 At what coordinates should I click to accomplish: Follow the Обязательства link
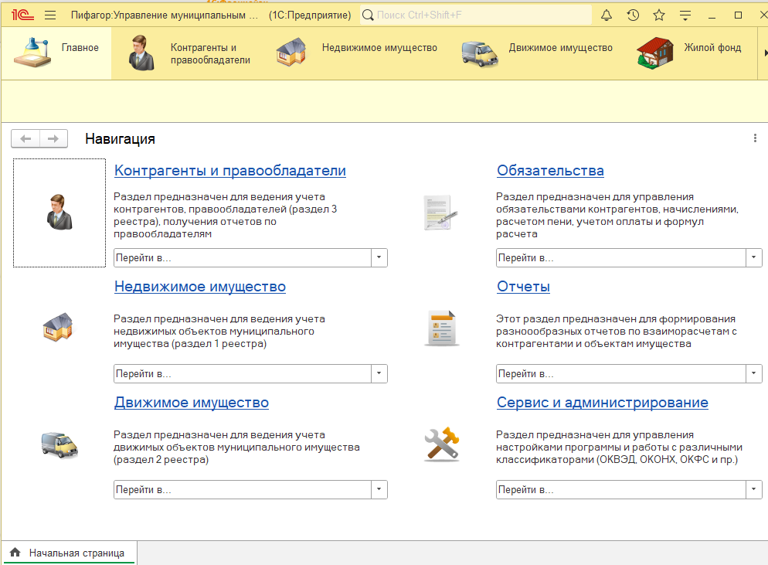pyautogui.click(x=550, y=171)
